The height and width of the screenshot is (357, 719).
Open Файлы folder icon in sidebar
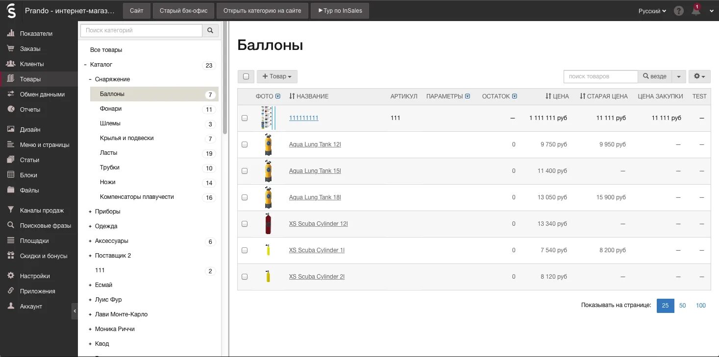tap(10, 190)
